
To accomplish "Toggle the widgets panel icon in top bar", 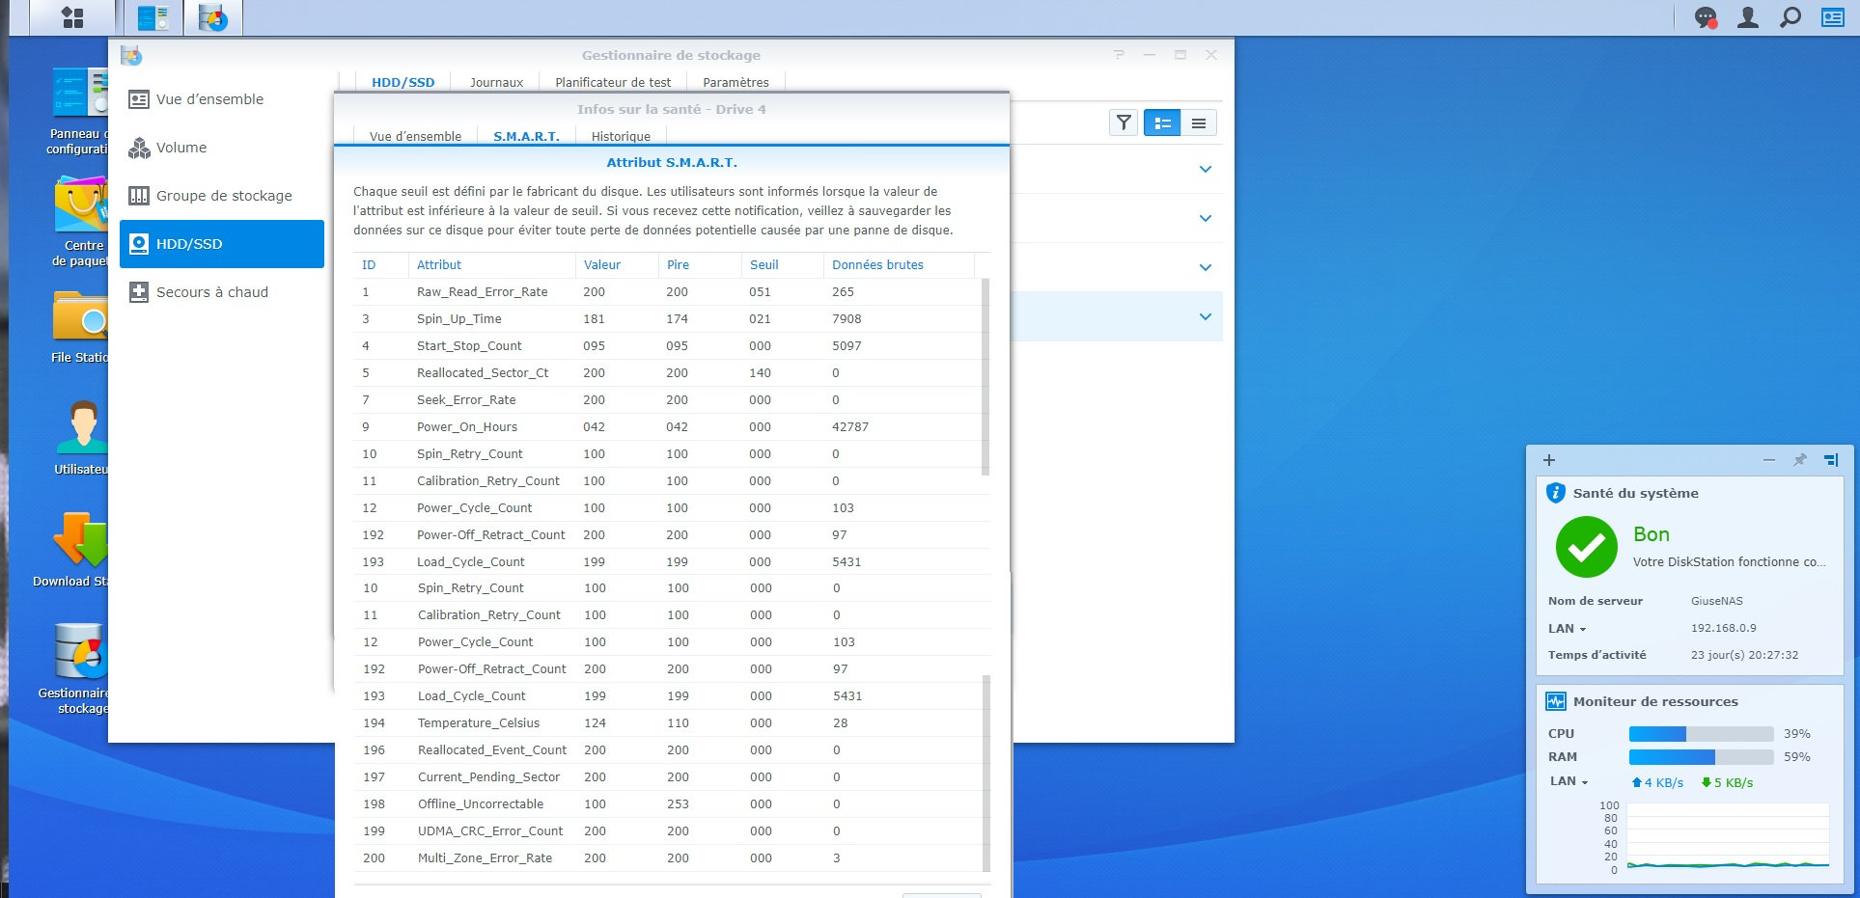I will (x=1832, y=17).
